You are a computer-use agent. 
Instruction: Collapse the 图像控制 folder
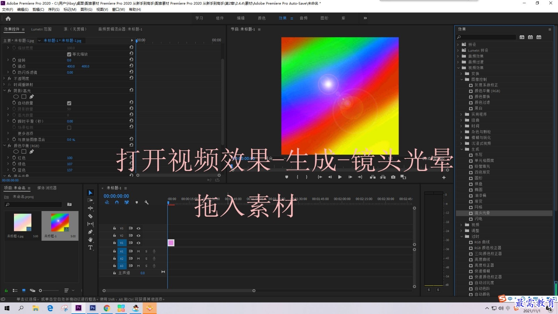[x=461, y=79]
